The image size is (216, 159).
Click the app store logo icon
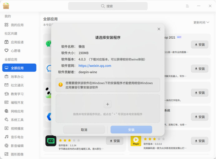click(x=6, y=6)
